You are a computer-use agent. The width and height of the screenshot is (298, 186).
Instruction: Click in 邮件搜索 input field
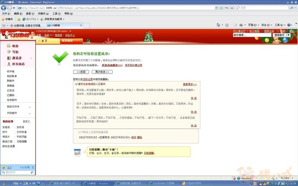(x=252, y=35)
